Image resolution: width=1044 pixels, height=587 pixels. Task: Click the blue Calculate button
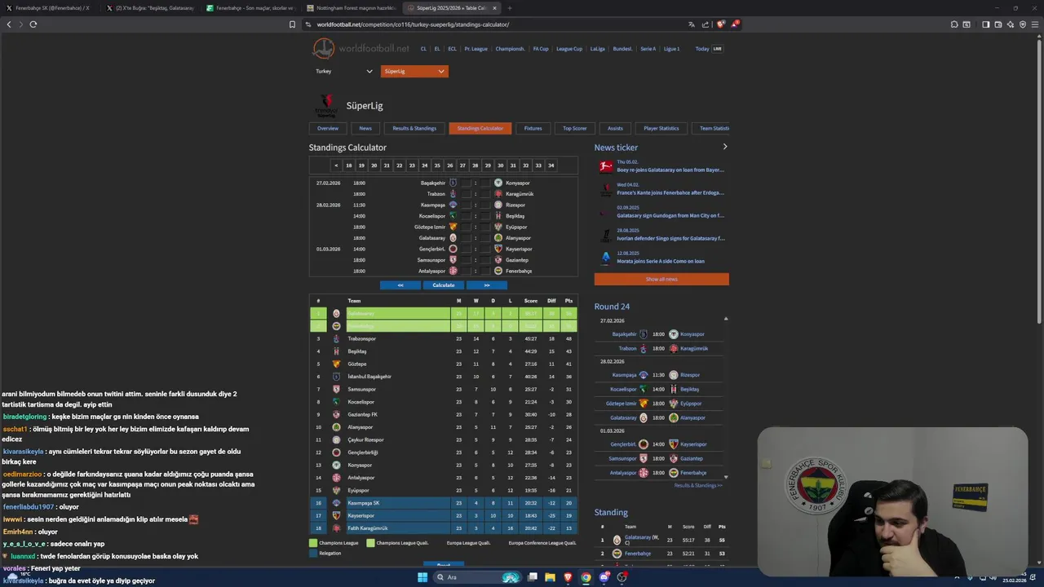coord(444,285)
